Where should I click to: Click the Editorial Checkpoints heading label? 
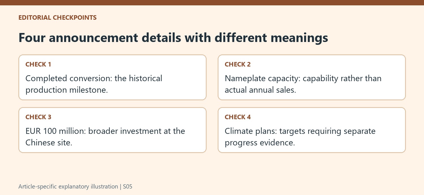(57, 17)
